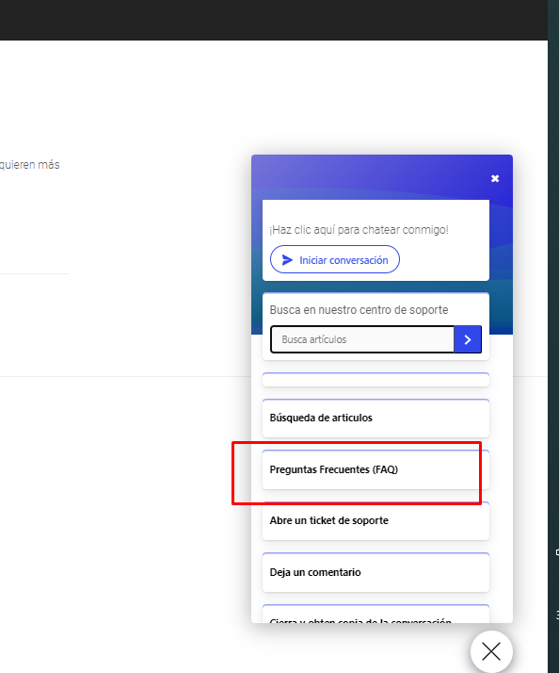The width and height of the screenshot is (559, 673).
Task: Choose Deja un comentario option
Action: (375, 572)
